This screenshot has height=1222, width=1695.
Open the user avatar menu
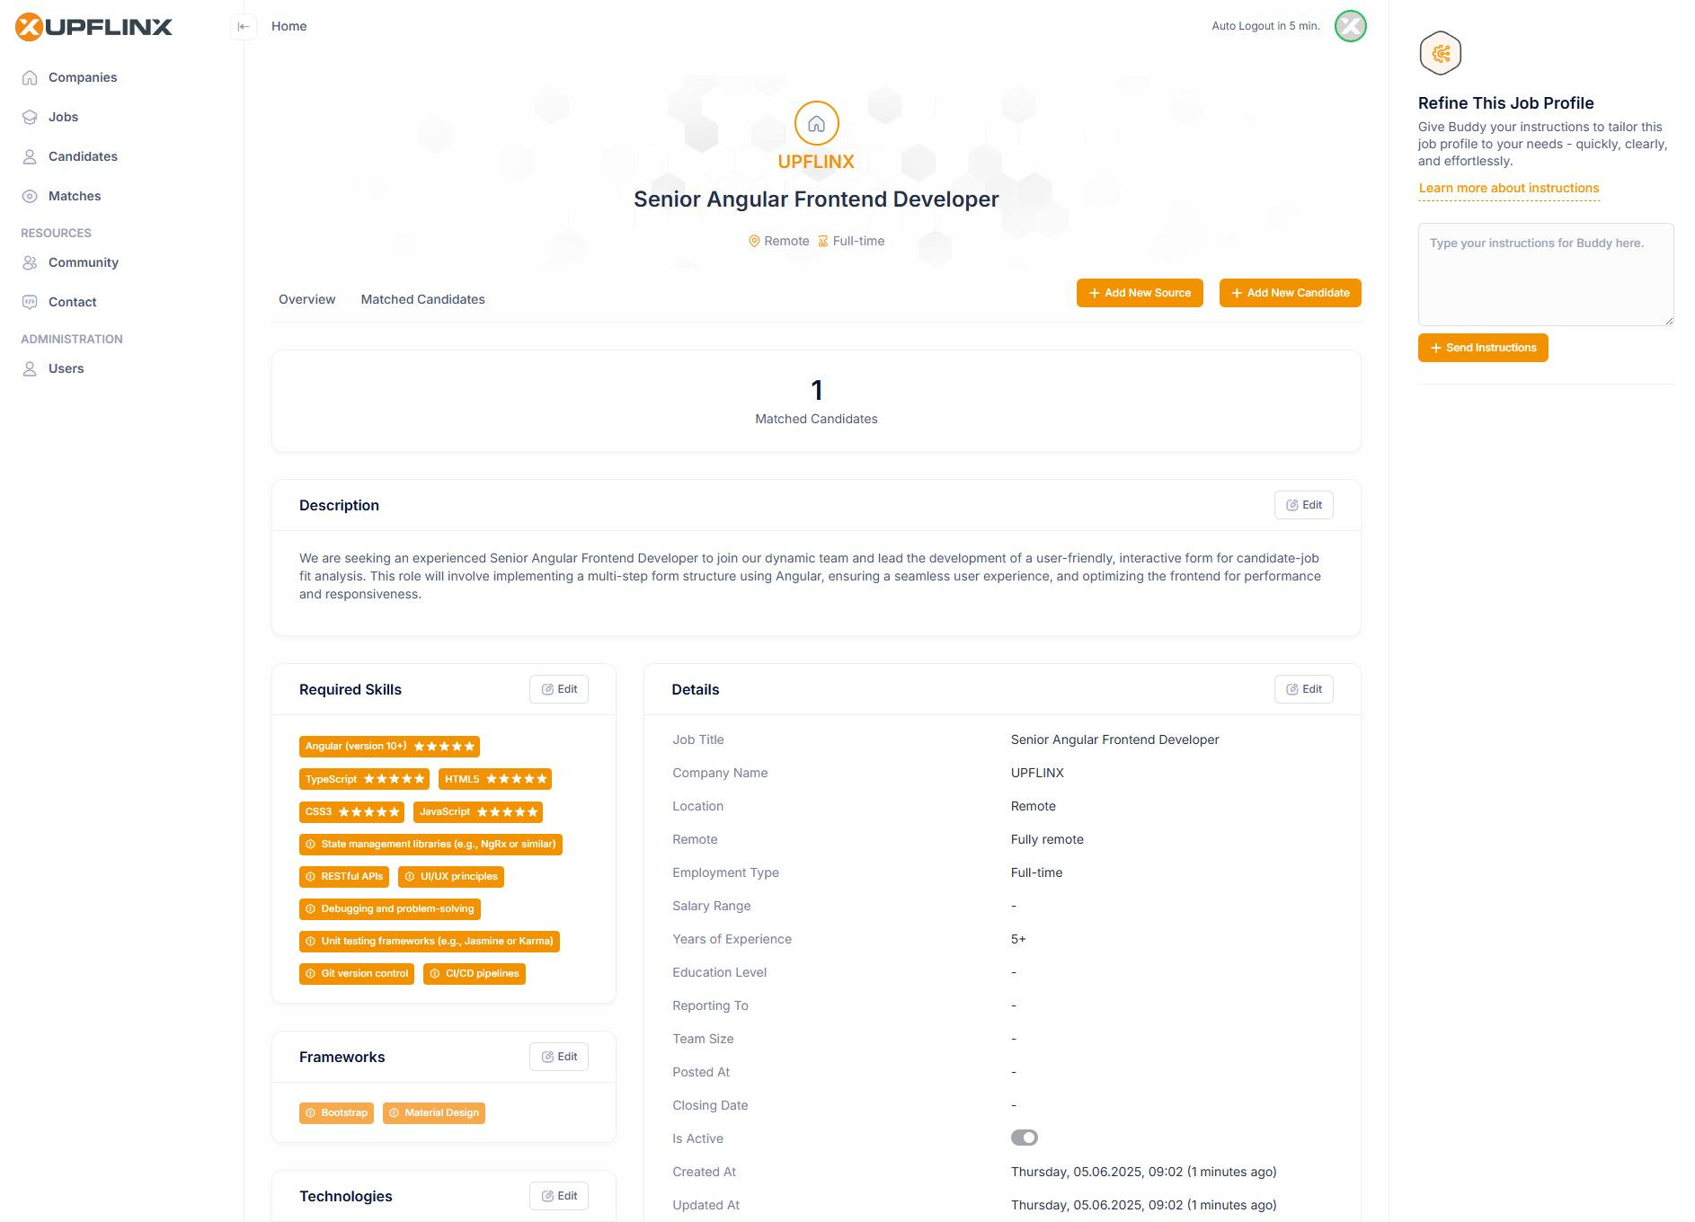click(x=1350, y=26)
